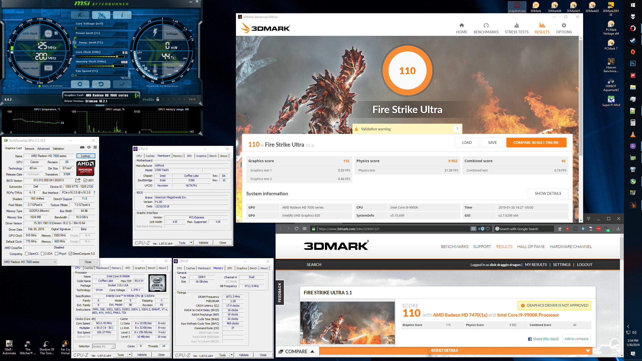Click Afterburner Kombustor K button
642x361 pixels.
tap(80, 15)
